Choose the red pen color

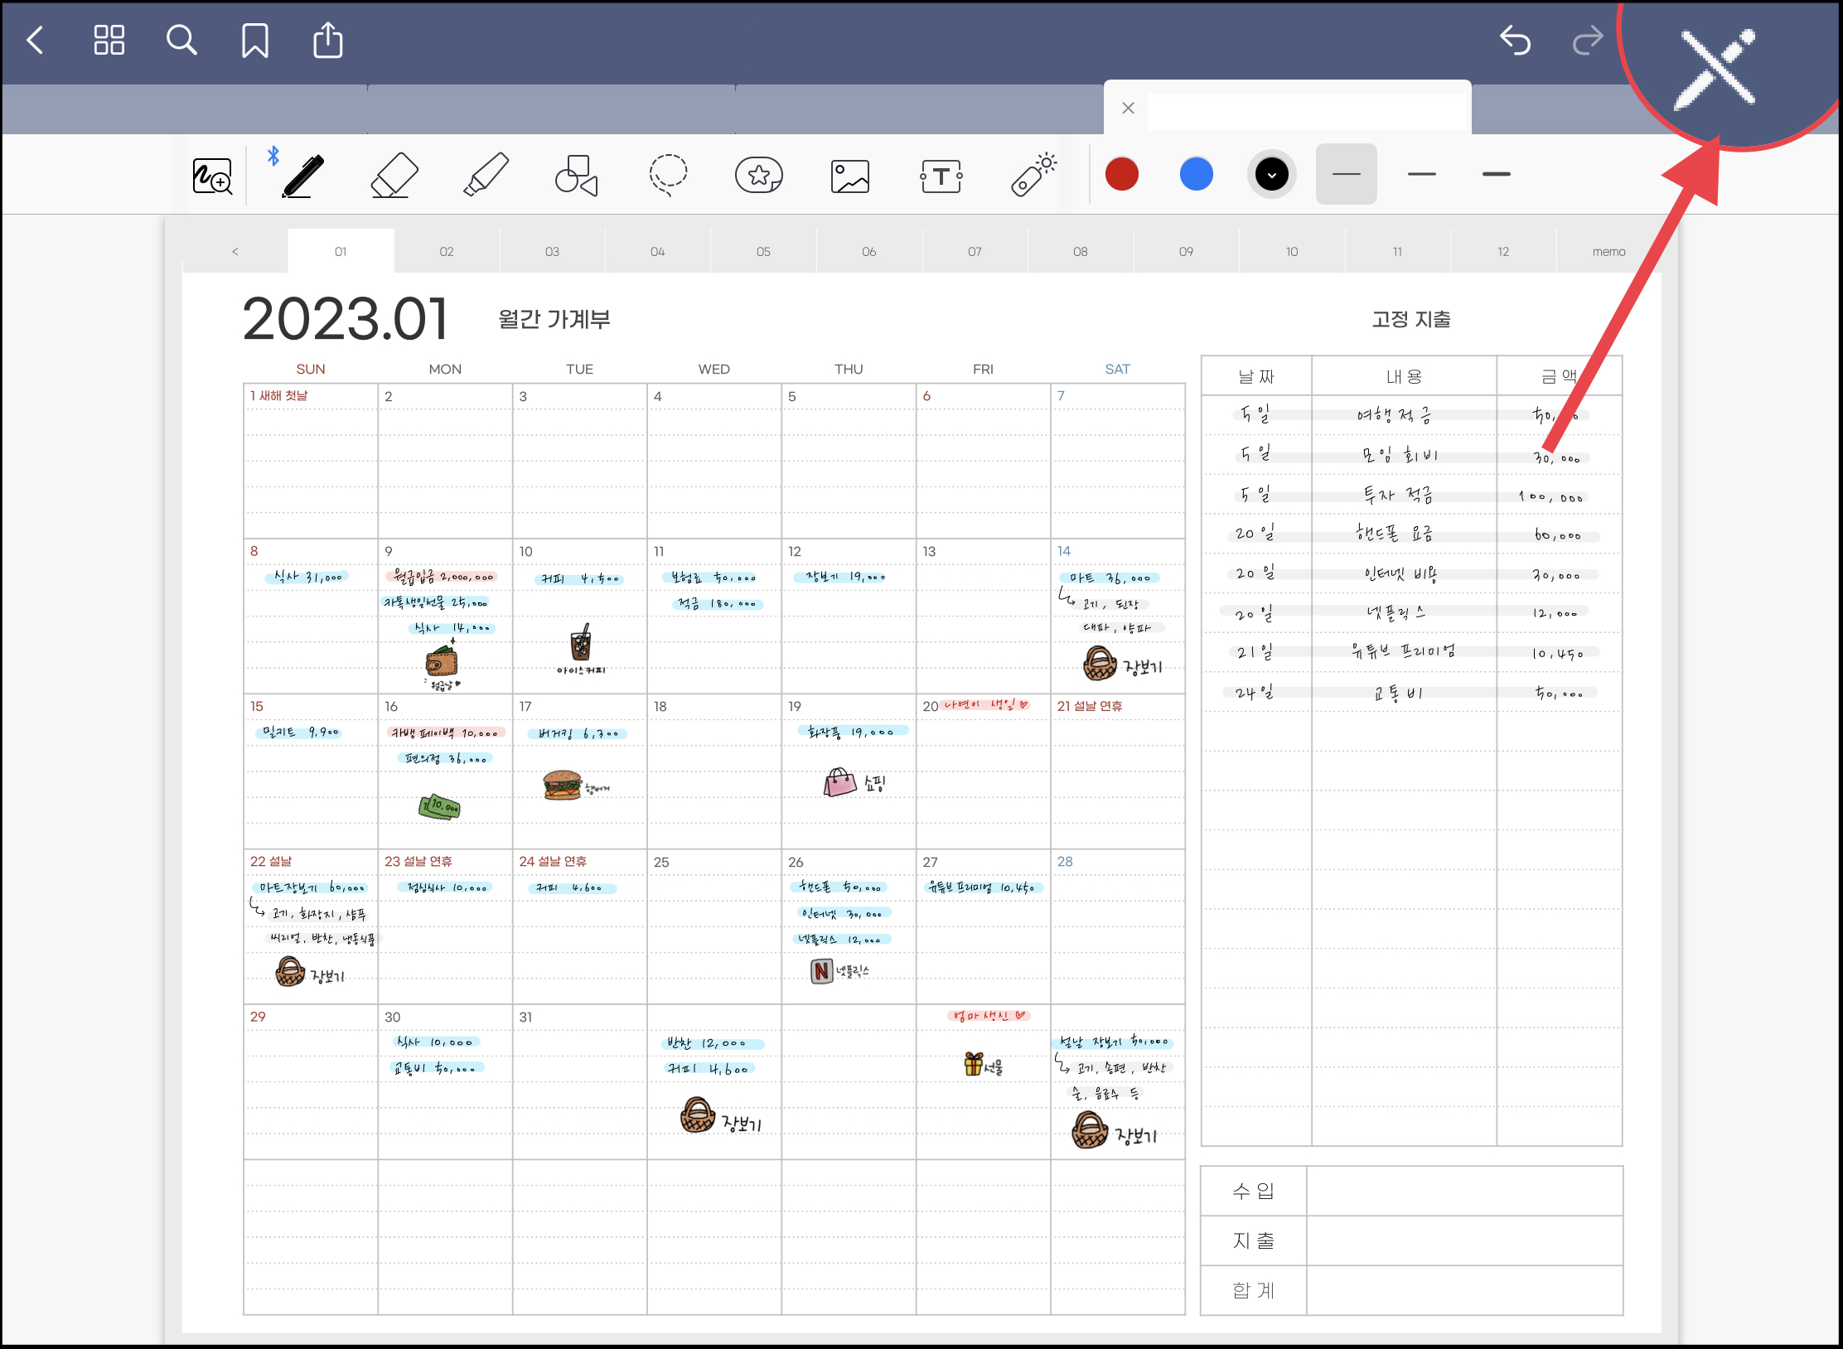tap(1122, 174)
